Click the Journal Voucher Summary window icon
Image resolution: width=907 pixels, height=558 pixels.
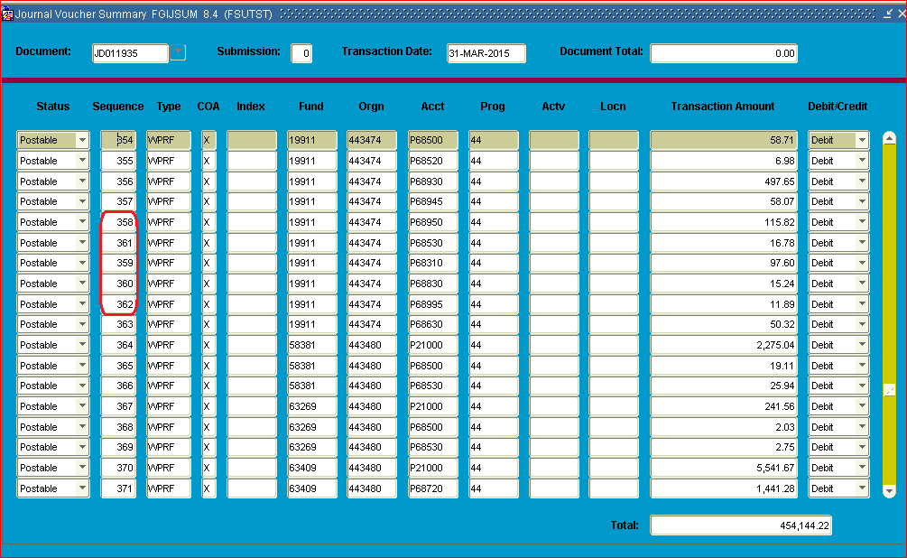[x=7, y=14]
